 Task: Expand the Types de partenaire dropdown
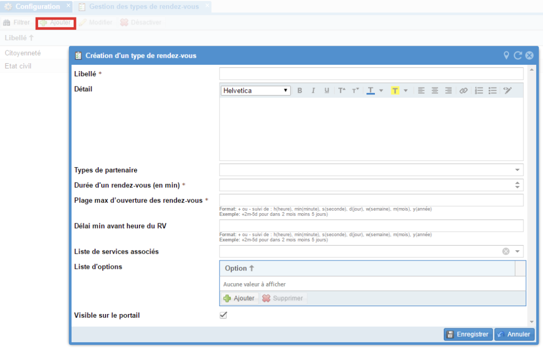click(x=517, y=170)
